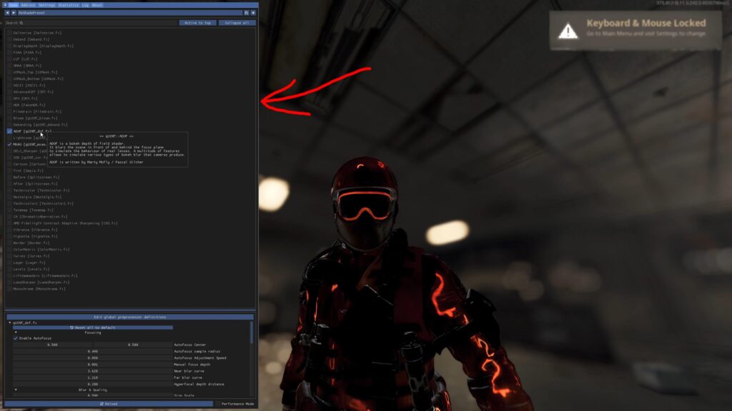Enable the Deband [Deband.fx] checkbox
732x411 pixels.
pos(9,40)
